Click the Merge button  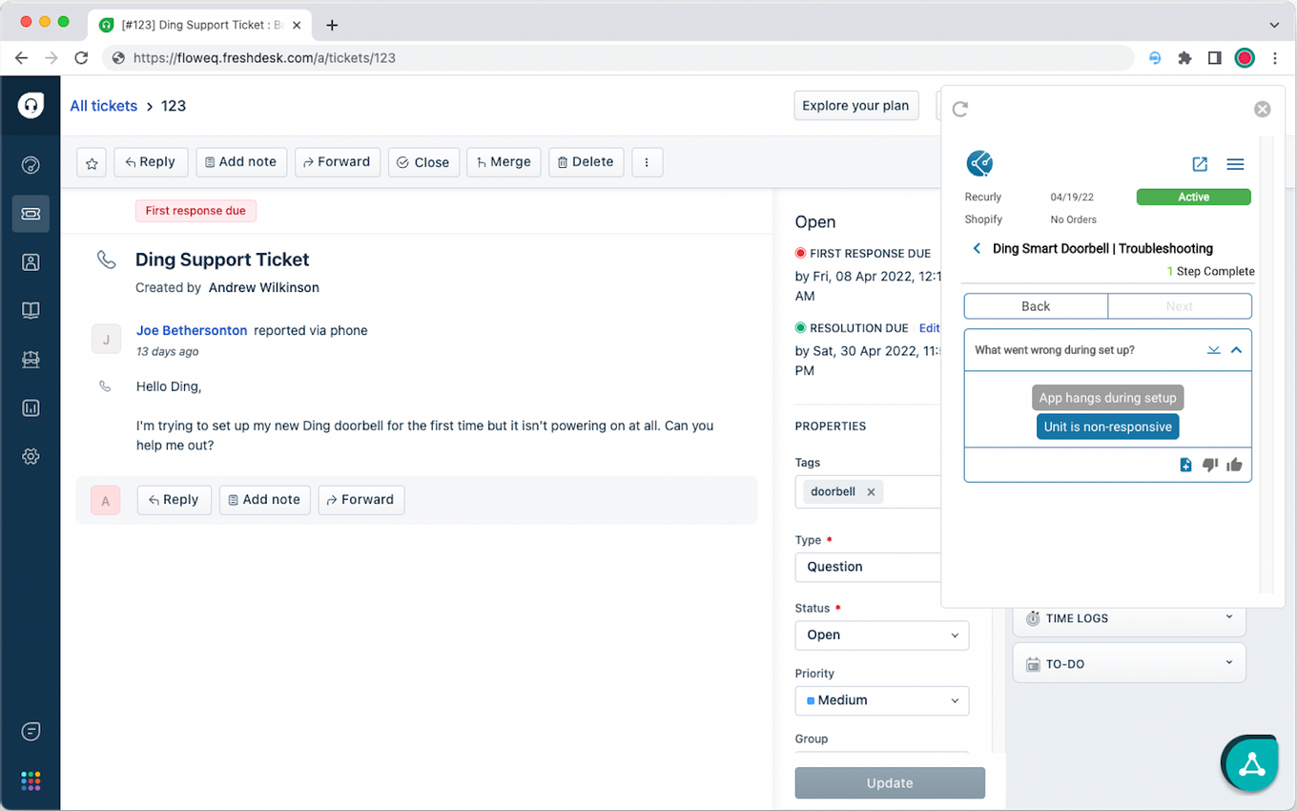click(x=504, y=162)
